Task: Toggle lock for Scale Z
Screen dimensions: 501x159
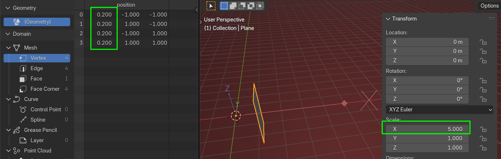Action: click(x=483, y=148)
